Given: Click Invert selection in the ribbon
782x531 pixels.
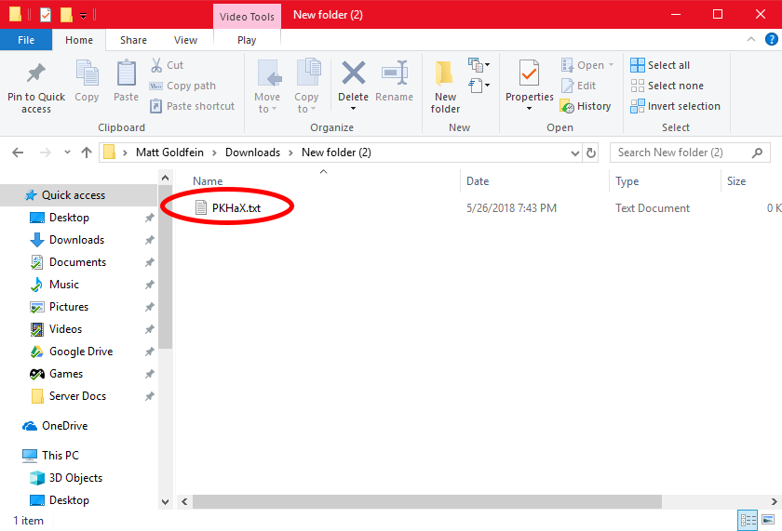Looking at the screenshot, I should click(x=675, y=106).
